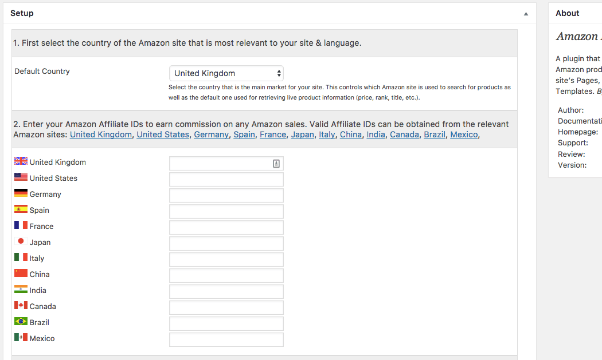
Task: Open the United States affiliate site link
Action: pos(163,134)
